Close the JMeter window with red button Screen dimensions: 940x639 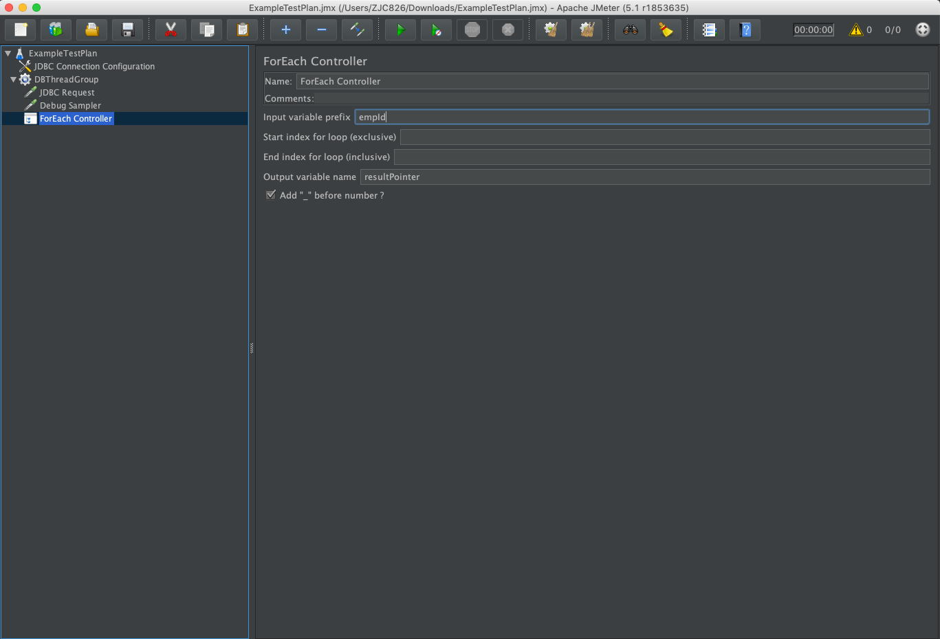[9, 8]
